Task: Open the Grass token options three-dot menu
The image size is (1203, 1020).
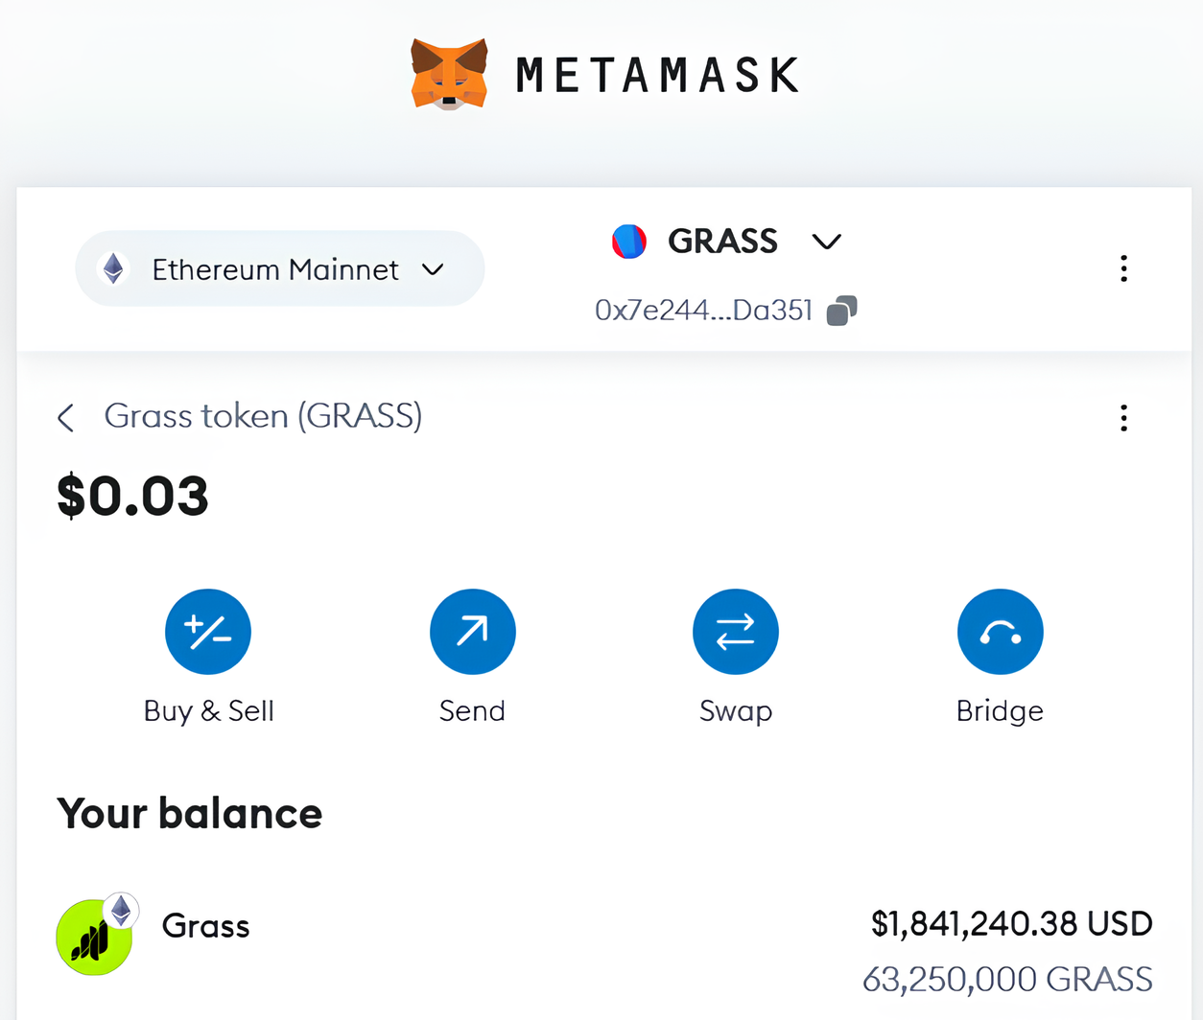Action: [1123, 417]
